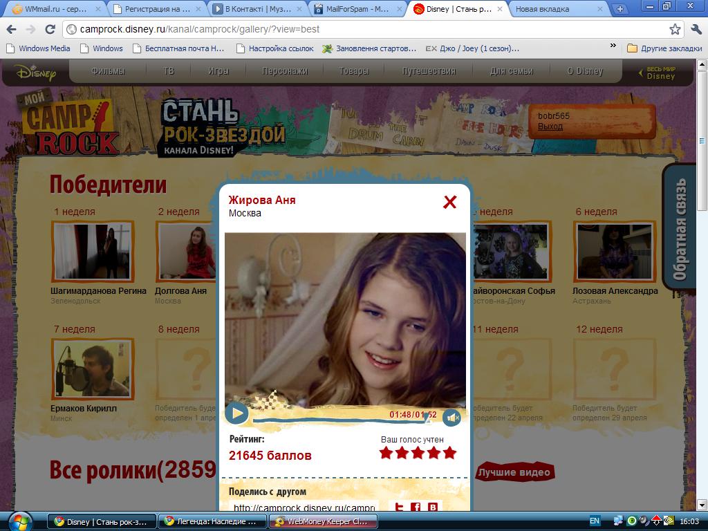Click page scrollbar down arrow
The width and height of the screenshot is (708, 531).
click(x=702, y=505)
